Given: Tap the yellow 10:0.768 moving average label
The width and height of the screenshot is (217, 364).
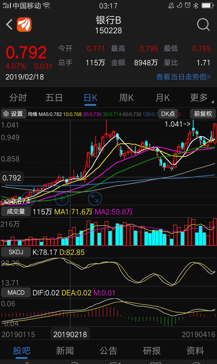Looking at the screenshot, I should 72,114.
